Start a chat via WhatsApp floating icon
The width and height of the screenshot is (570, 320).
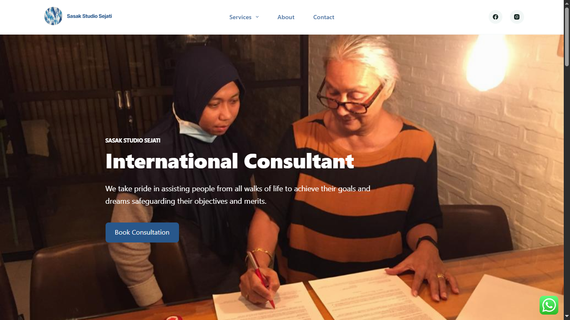pyautogui.click(x=549, y=305)
